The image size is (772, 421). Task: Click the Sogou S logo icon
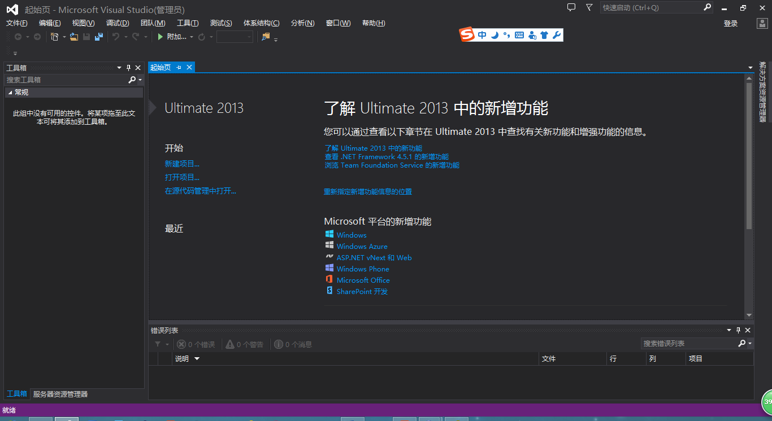click(467, 35)
